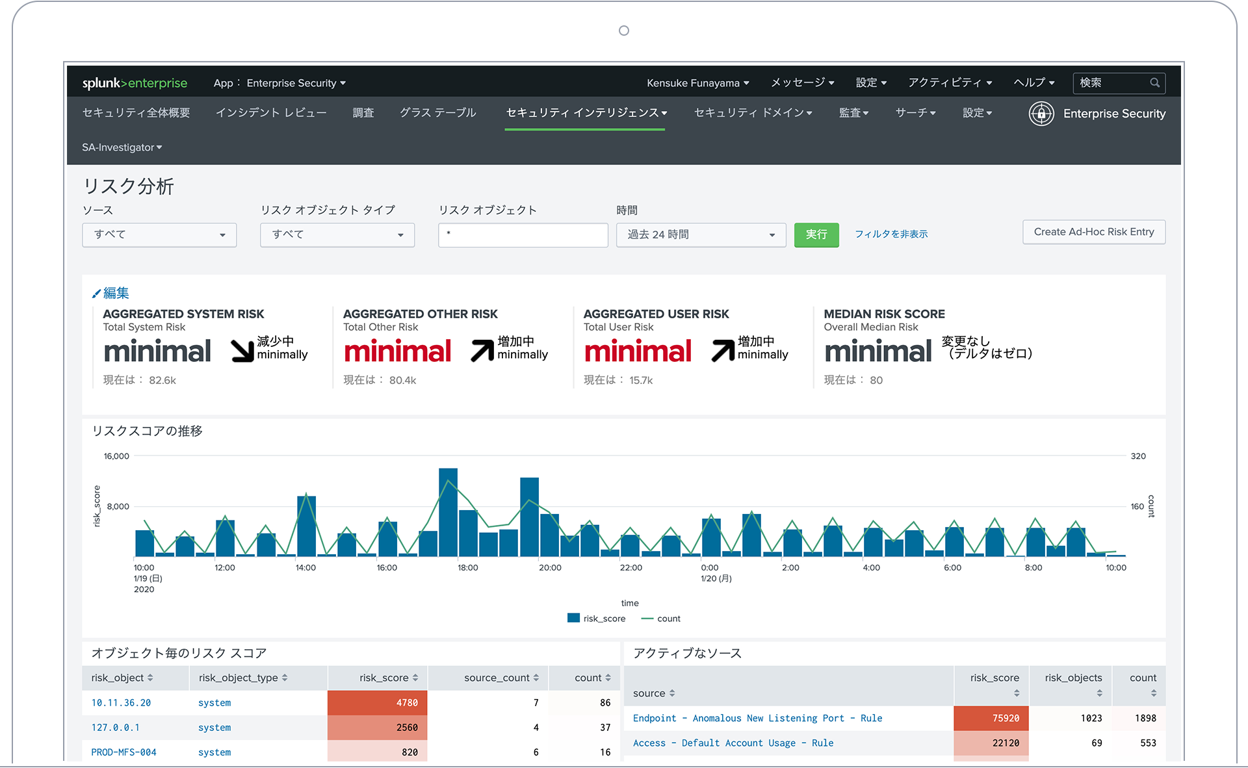Viewport: 1248px width, 768px height.
Task: Open the 過去 24 時間 time picker
Action: 701,235
